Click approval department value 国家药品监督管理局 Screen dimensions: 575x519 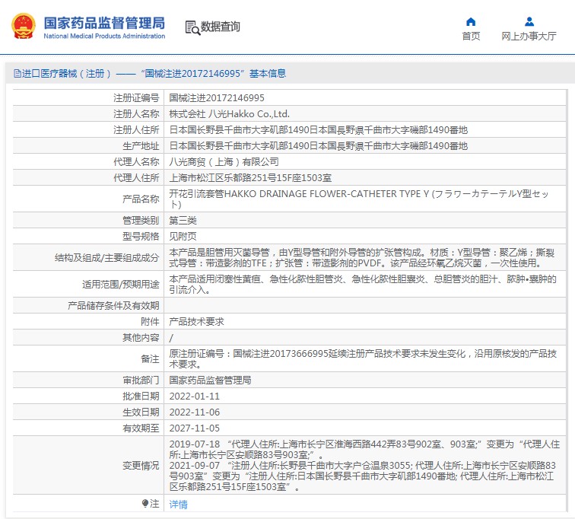pos(210,380)
